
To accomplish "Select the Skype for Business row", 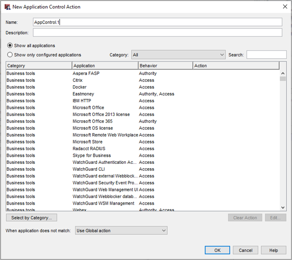I will click(x=92, y=155).
